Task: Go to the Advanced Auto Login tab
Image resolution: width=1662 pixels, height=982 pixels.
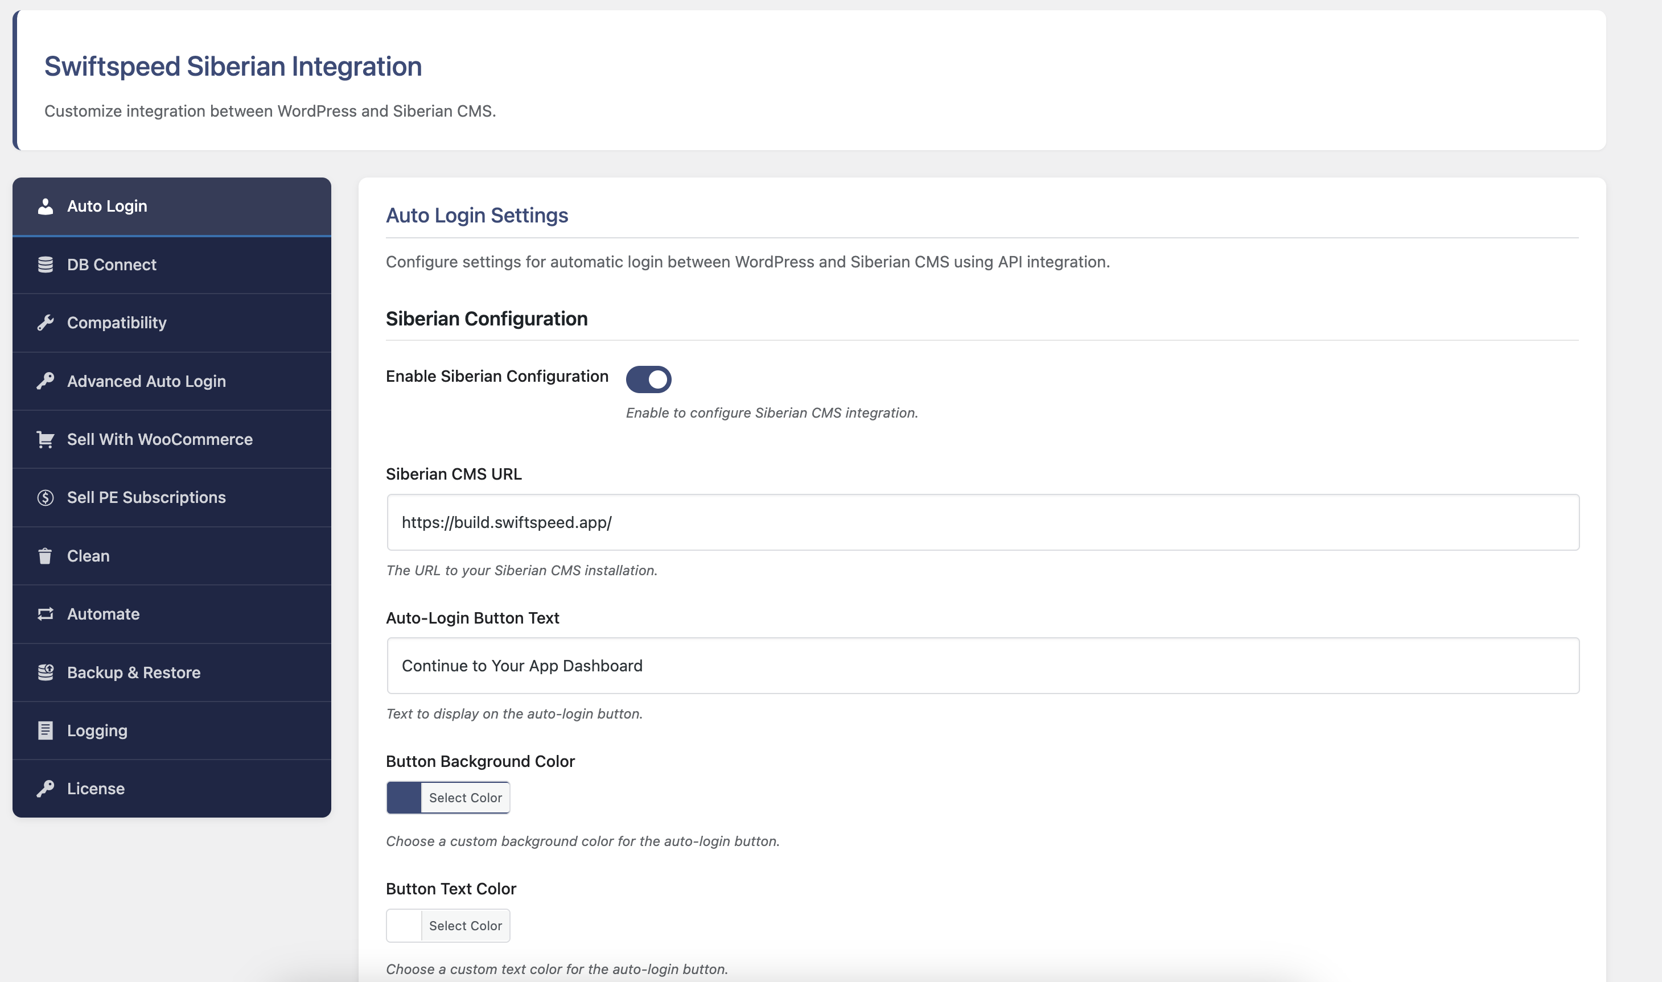Action: [171, 381]
